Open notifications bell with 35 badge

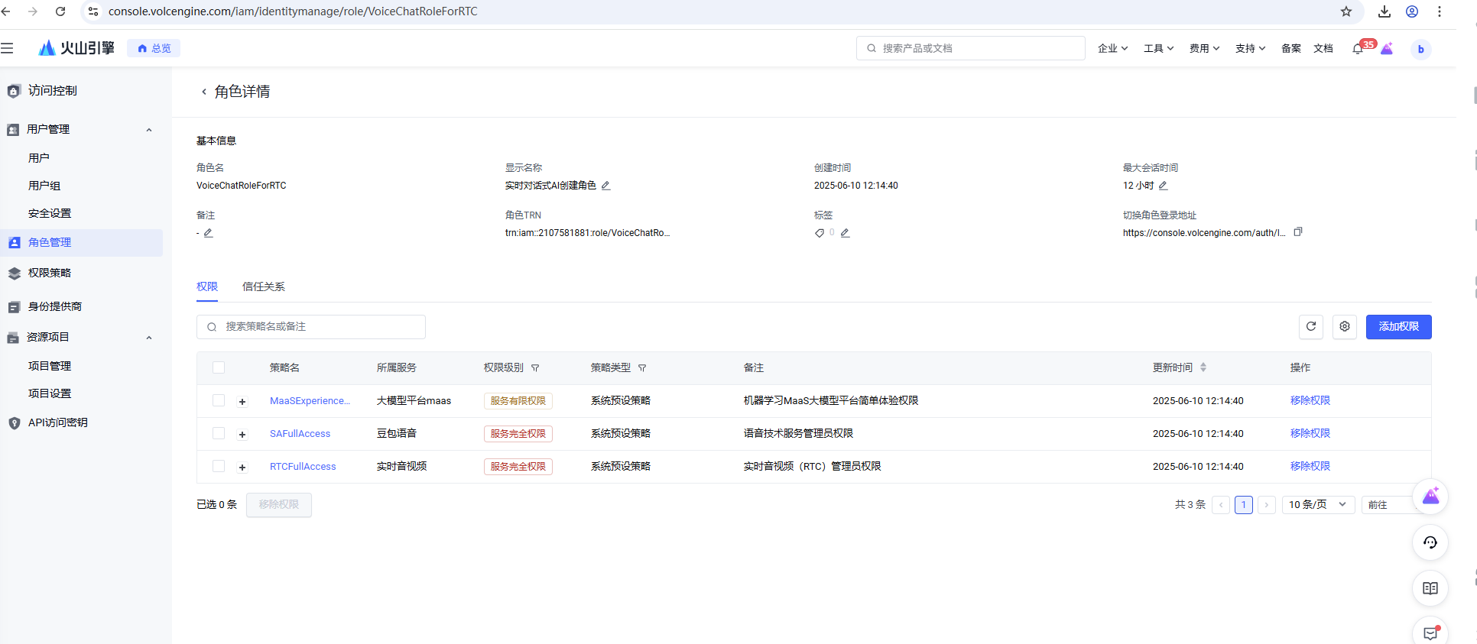1359,49
